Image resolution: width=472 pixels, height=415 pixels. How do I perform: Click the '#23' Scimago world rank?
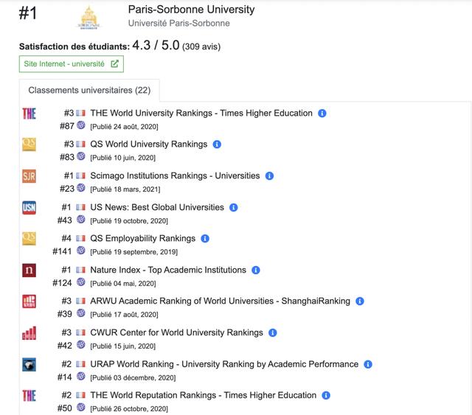67,189
